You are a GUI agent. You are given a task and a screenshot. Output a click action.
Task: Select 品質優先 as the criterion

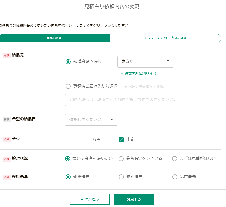(x=175, y=177)
